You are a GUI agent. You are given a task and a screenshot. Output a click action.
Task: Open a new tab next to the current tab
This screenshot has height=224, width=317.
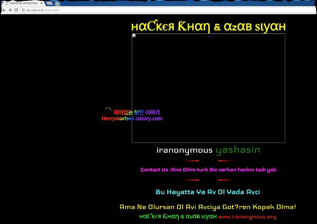click(49, 3)
